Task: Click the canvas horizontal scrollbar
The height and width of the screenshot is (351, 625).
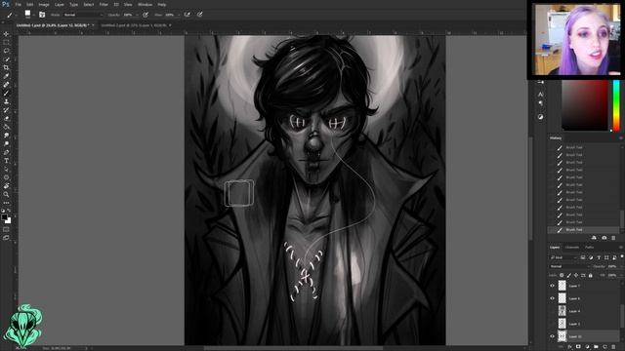Action: click(x=293, y=348)
